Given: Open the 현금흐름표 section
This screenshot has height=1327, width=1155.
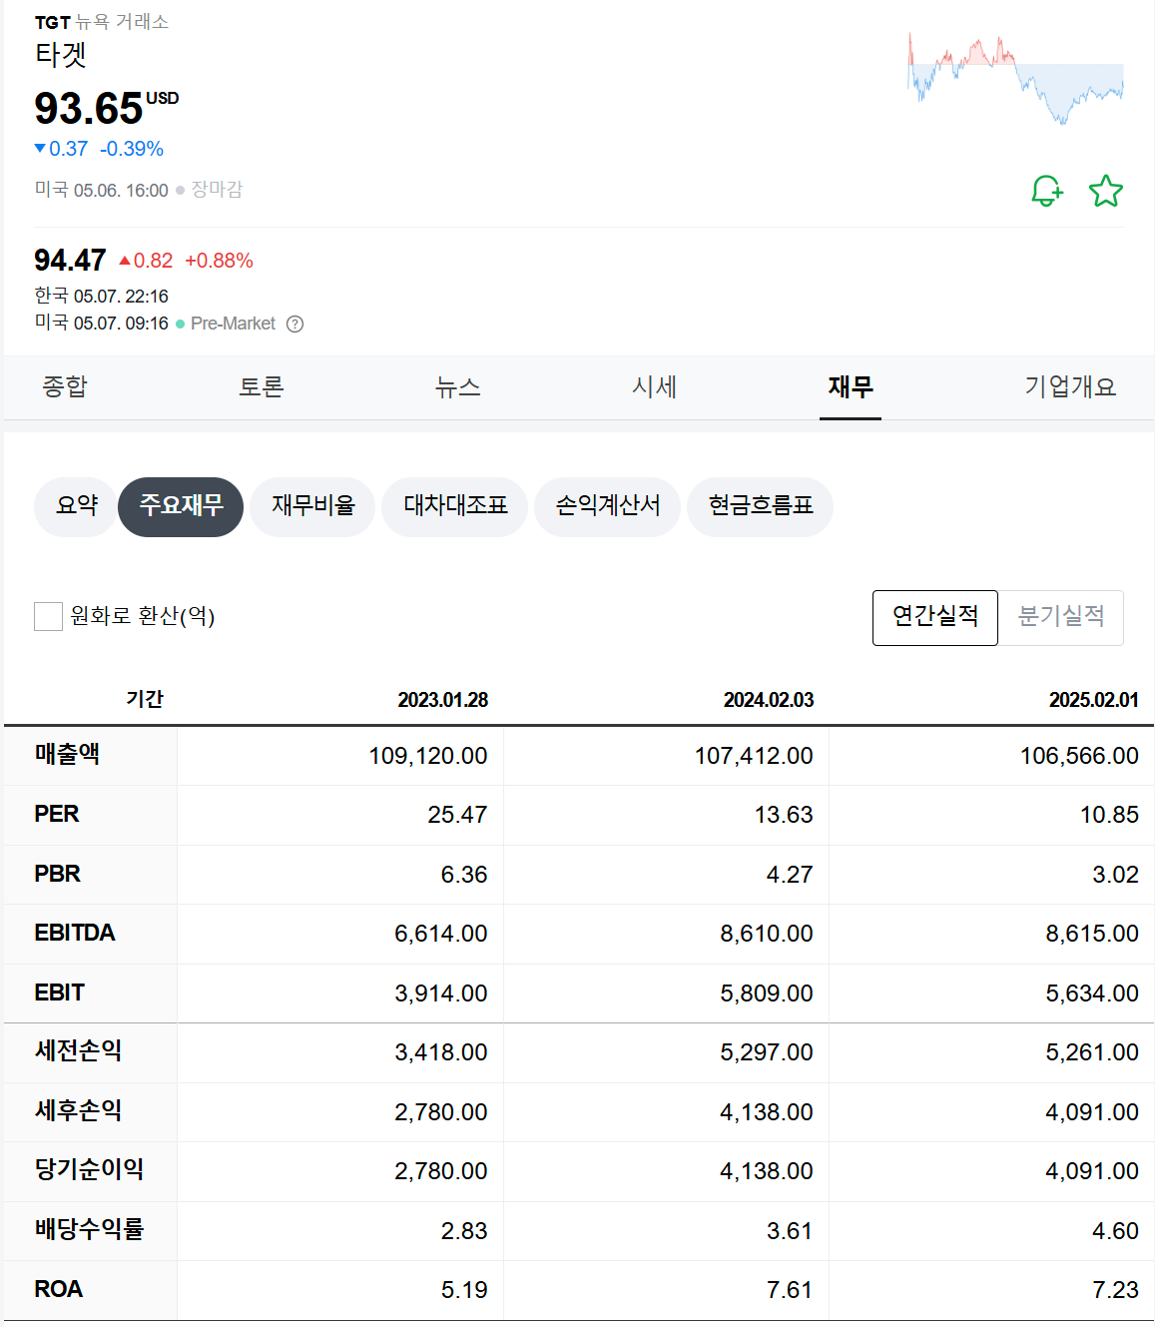Looking at the screenshot, I should 761,506.
